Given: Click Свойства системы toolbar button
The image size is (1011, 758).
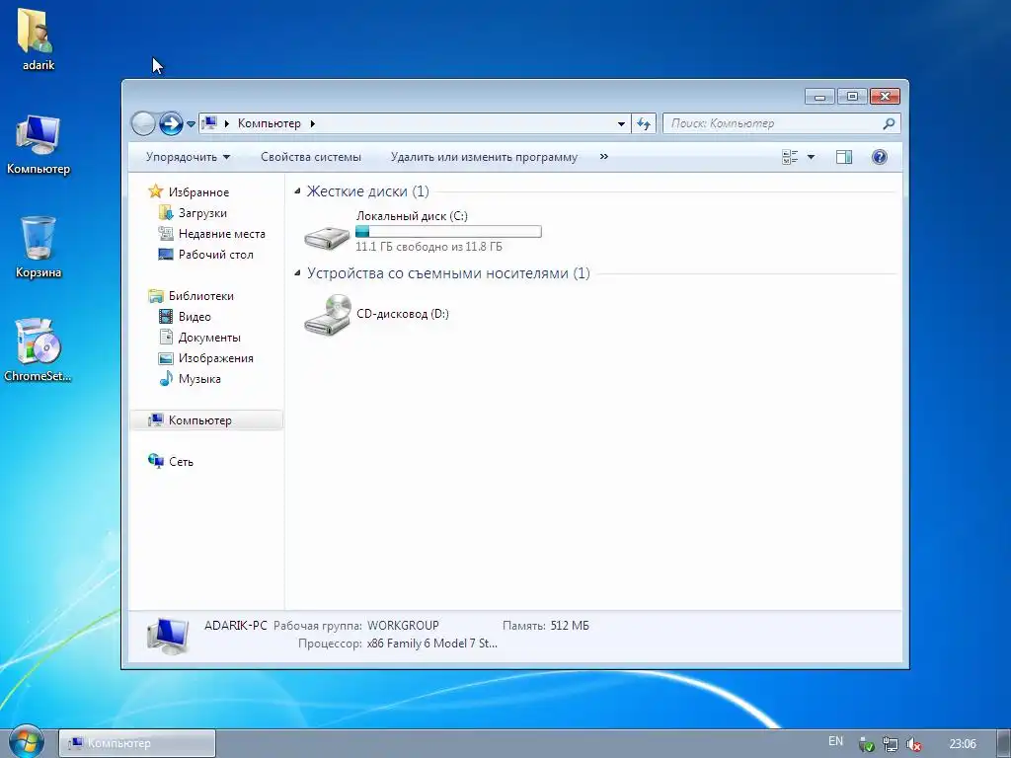Looking at the screenshot, I should point(311,157).
